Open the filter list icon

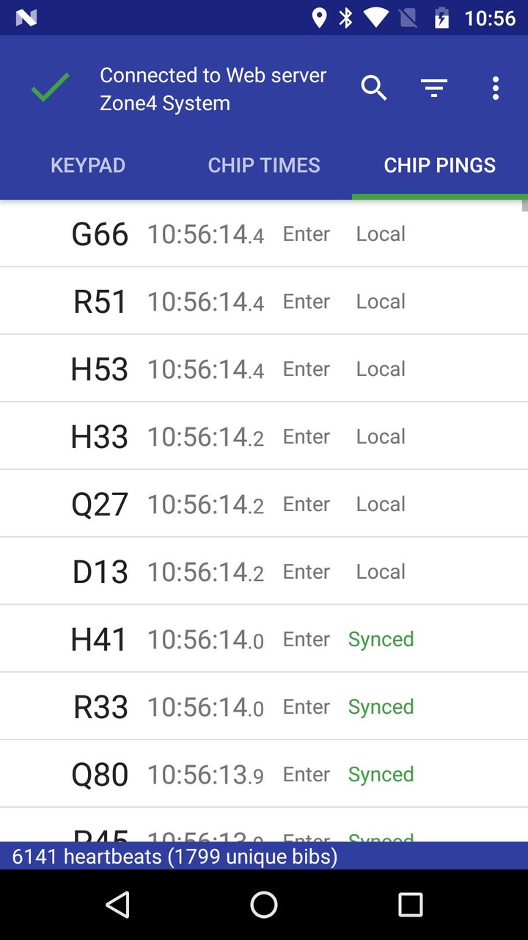(434, 89)
